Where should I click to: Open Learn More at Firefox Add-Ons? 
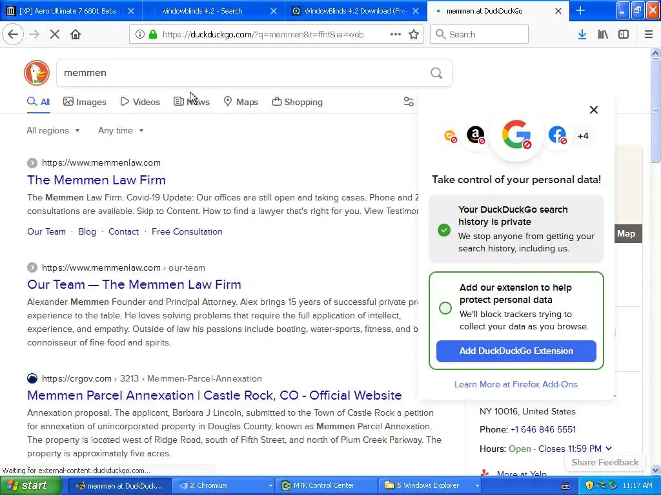[x=516, y=384]
